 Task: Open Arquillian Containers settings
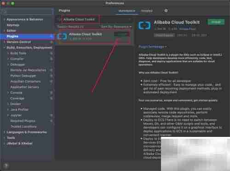(x=25, y=82)
